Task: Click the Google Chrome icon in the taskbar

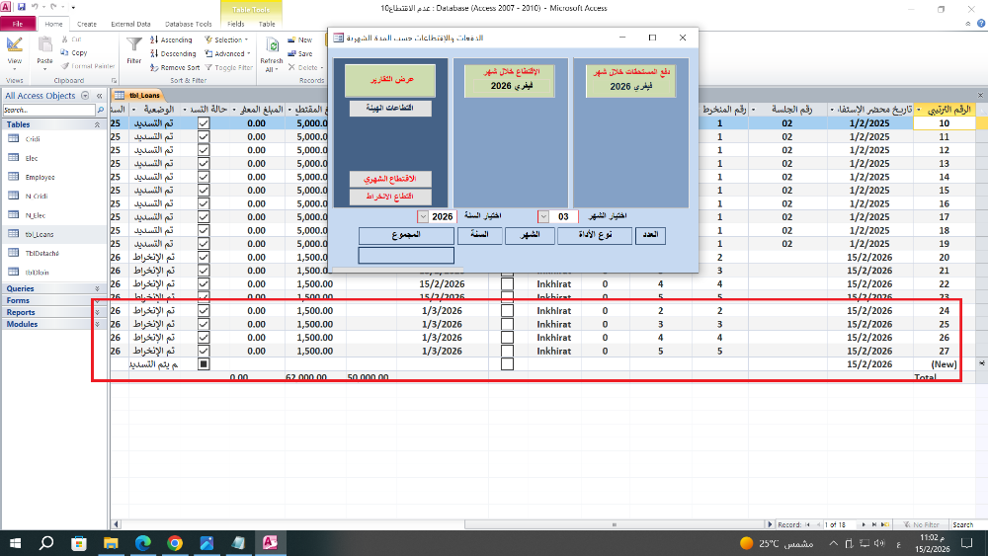Action: (175, 542)
